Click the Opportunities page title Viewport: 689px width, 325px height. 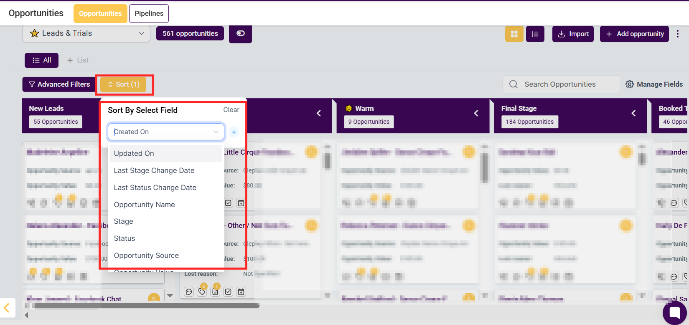[x=36, y=13]
